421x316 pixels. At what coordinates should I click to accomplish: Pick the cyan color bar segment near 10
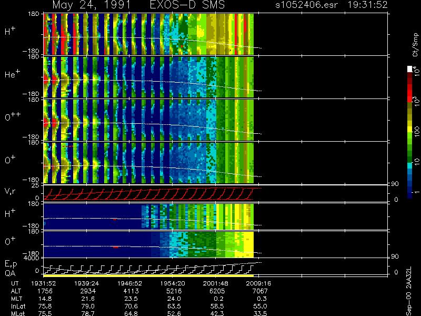tap(410, 165)
